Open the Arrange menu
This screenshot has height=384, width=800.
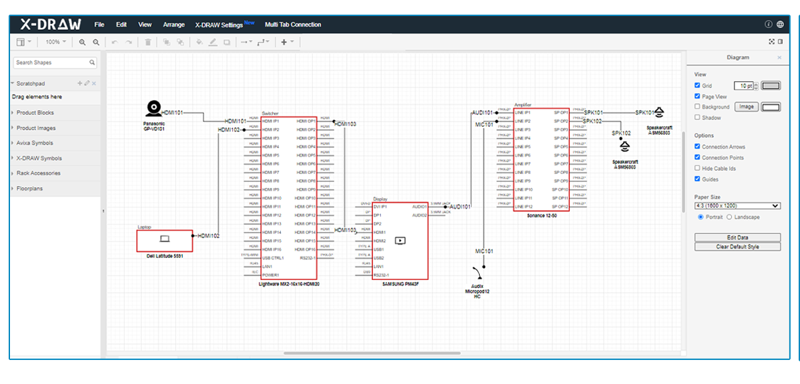173,25
